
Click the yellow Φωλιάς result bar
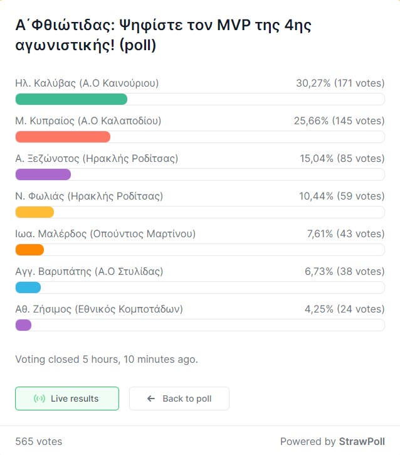(x=34, y=212)
